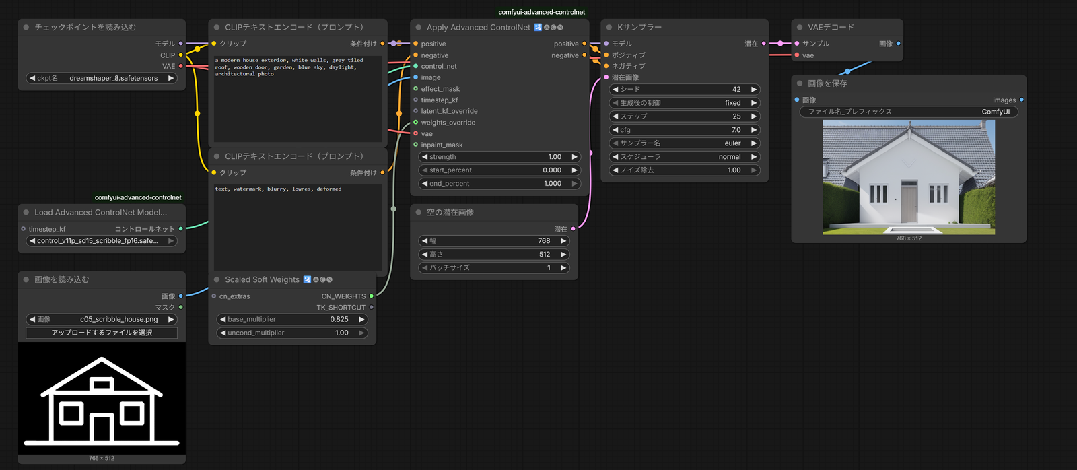Increase start_percent with its right arrow

(x=574, y=170)
